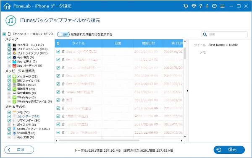Screen dimensions: 252x158
Task: Click the Voice Memo (0) icon
Action: [14, 125]
